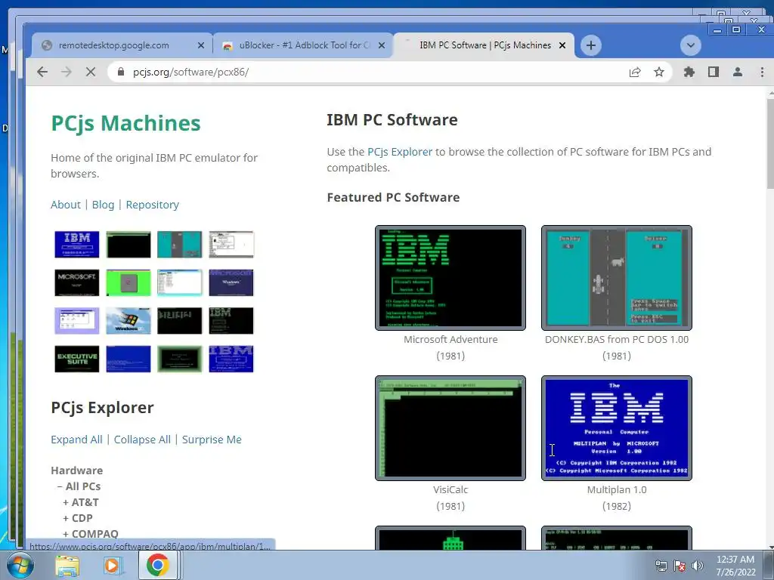The height and width of the screenshot is (580, 774).
Task: Open Microsoft Adventure screenshot thumbnail
Action: (450, 278)
